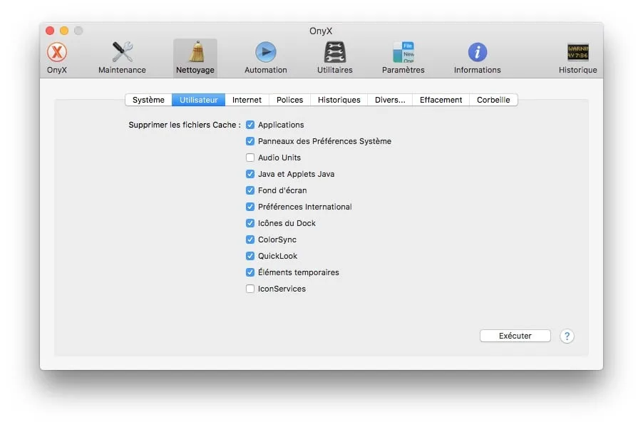Screen dimensions: 643x427
Task: Open the Divers... tab
Action: coord(390,100)
